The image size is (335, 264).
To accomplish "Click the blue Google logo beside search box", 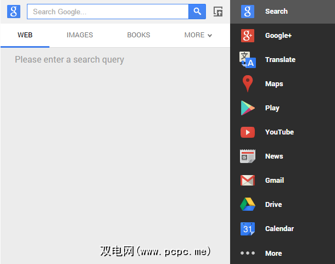I will tap(14, 12).
